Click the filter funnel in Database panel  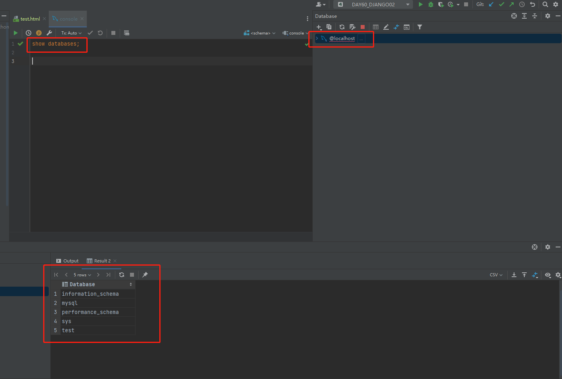420,27
